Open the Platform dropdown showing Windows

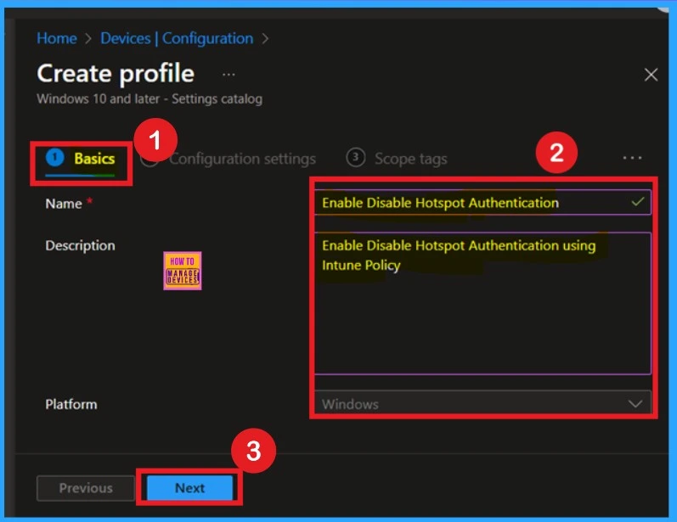(x=482, y=404)
